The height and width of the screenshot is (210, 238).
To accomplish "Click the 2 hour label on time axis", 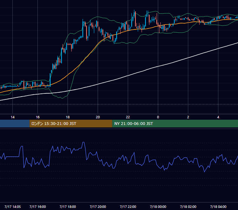I will [x=188, y=117].
